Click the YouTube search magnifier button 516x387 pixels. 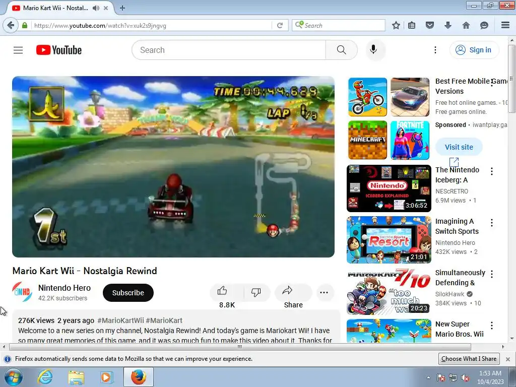click(341, 50)
